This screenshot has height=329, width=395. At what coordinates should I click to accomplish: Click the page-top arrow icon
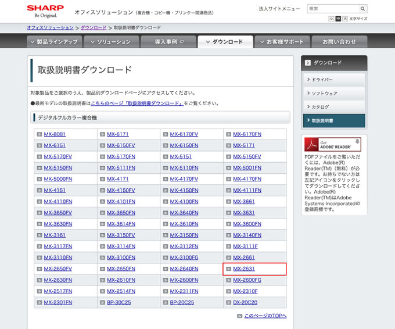tap(239, 316)
